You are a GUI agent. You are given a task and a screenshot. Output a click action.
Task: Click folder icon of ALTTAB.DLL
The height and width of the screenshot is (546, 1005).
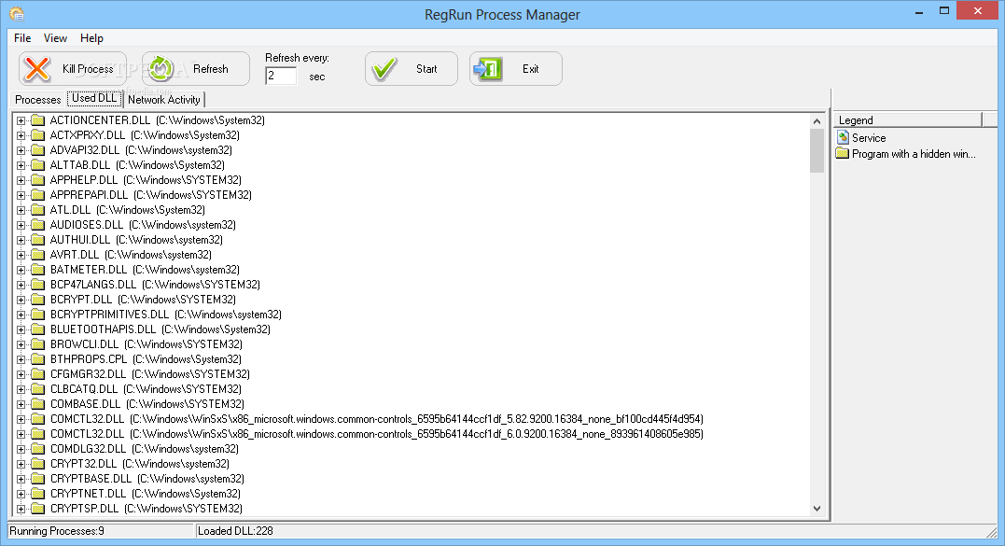coord(38,164)
